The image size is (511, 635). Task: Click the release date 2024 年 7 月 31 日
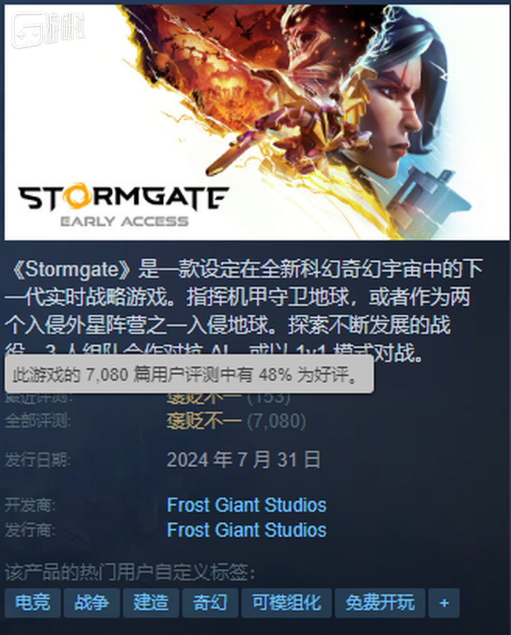(243, 460)
